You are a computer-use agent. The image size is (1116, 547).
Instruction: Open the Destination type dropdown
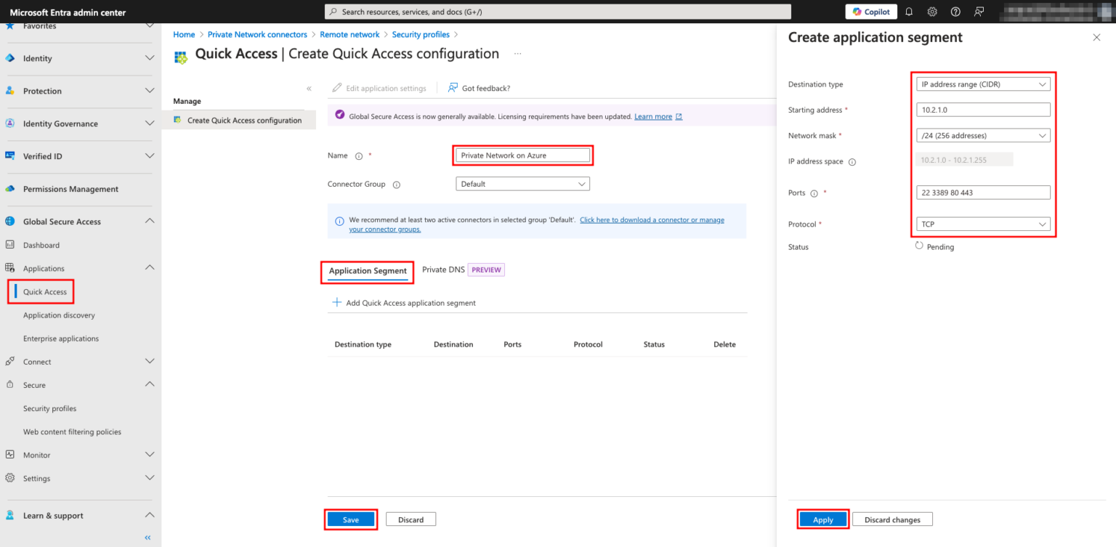click(x=982, y=84)
